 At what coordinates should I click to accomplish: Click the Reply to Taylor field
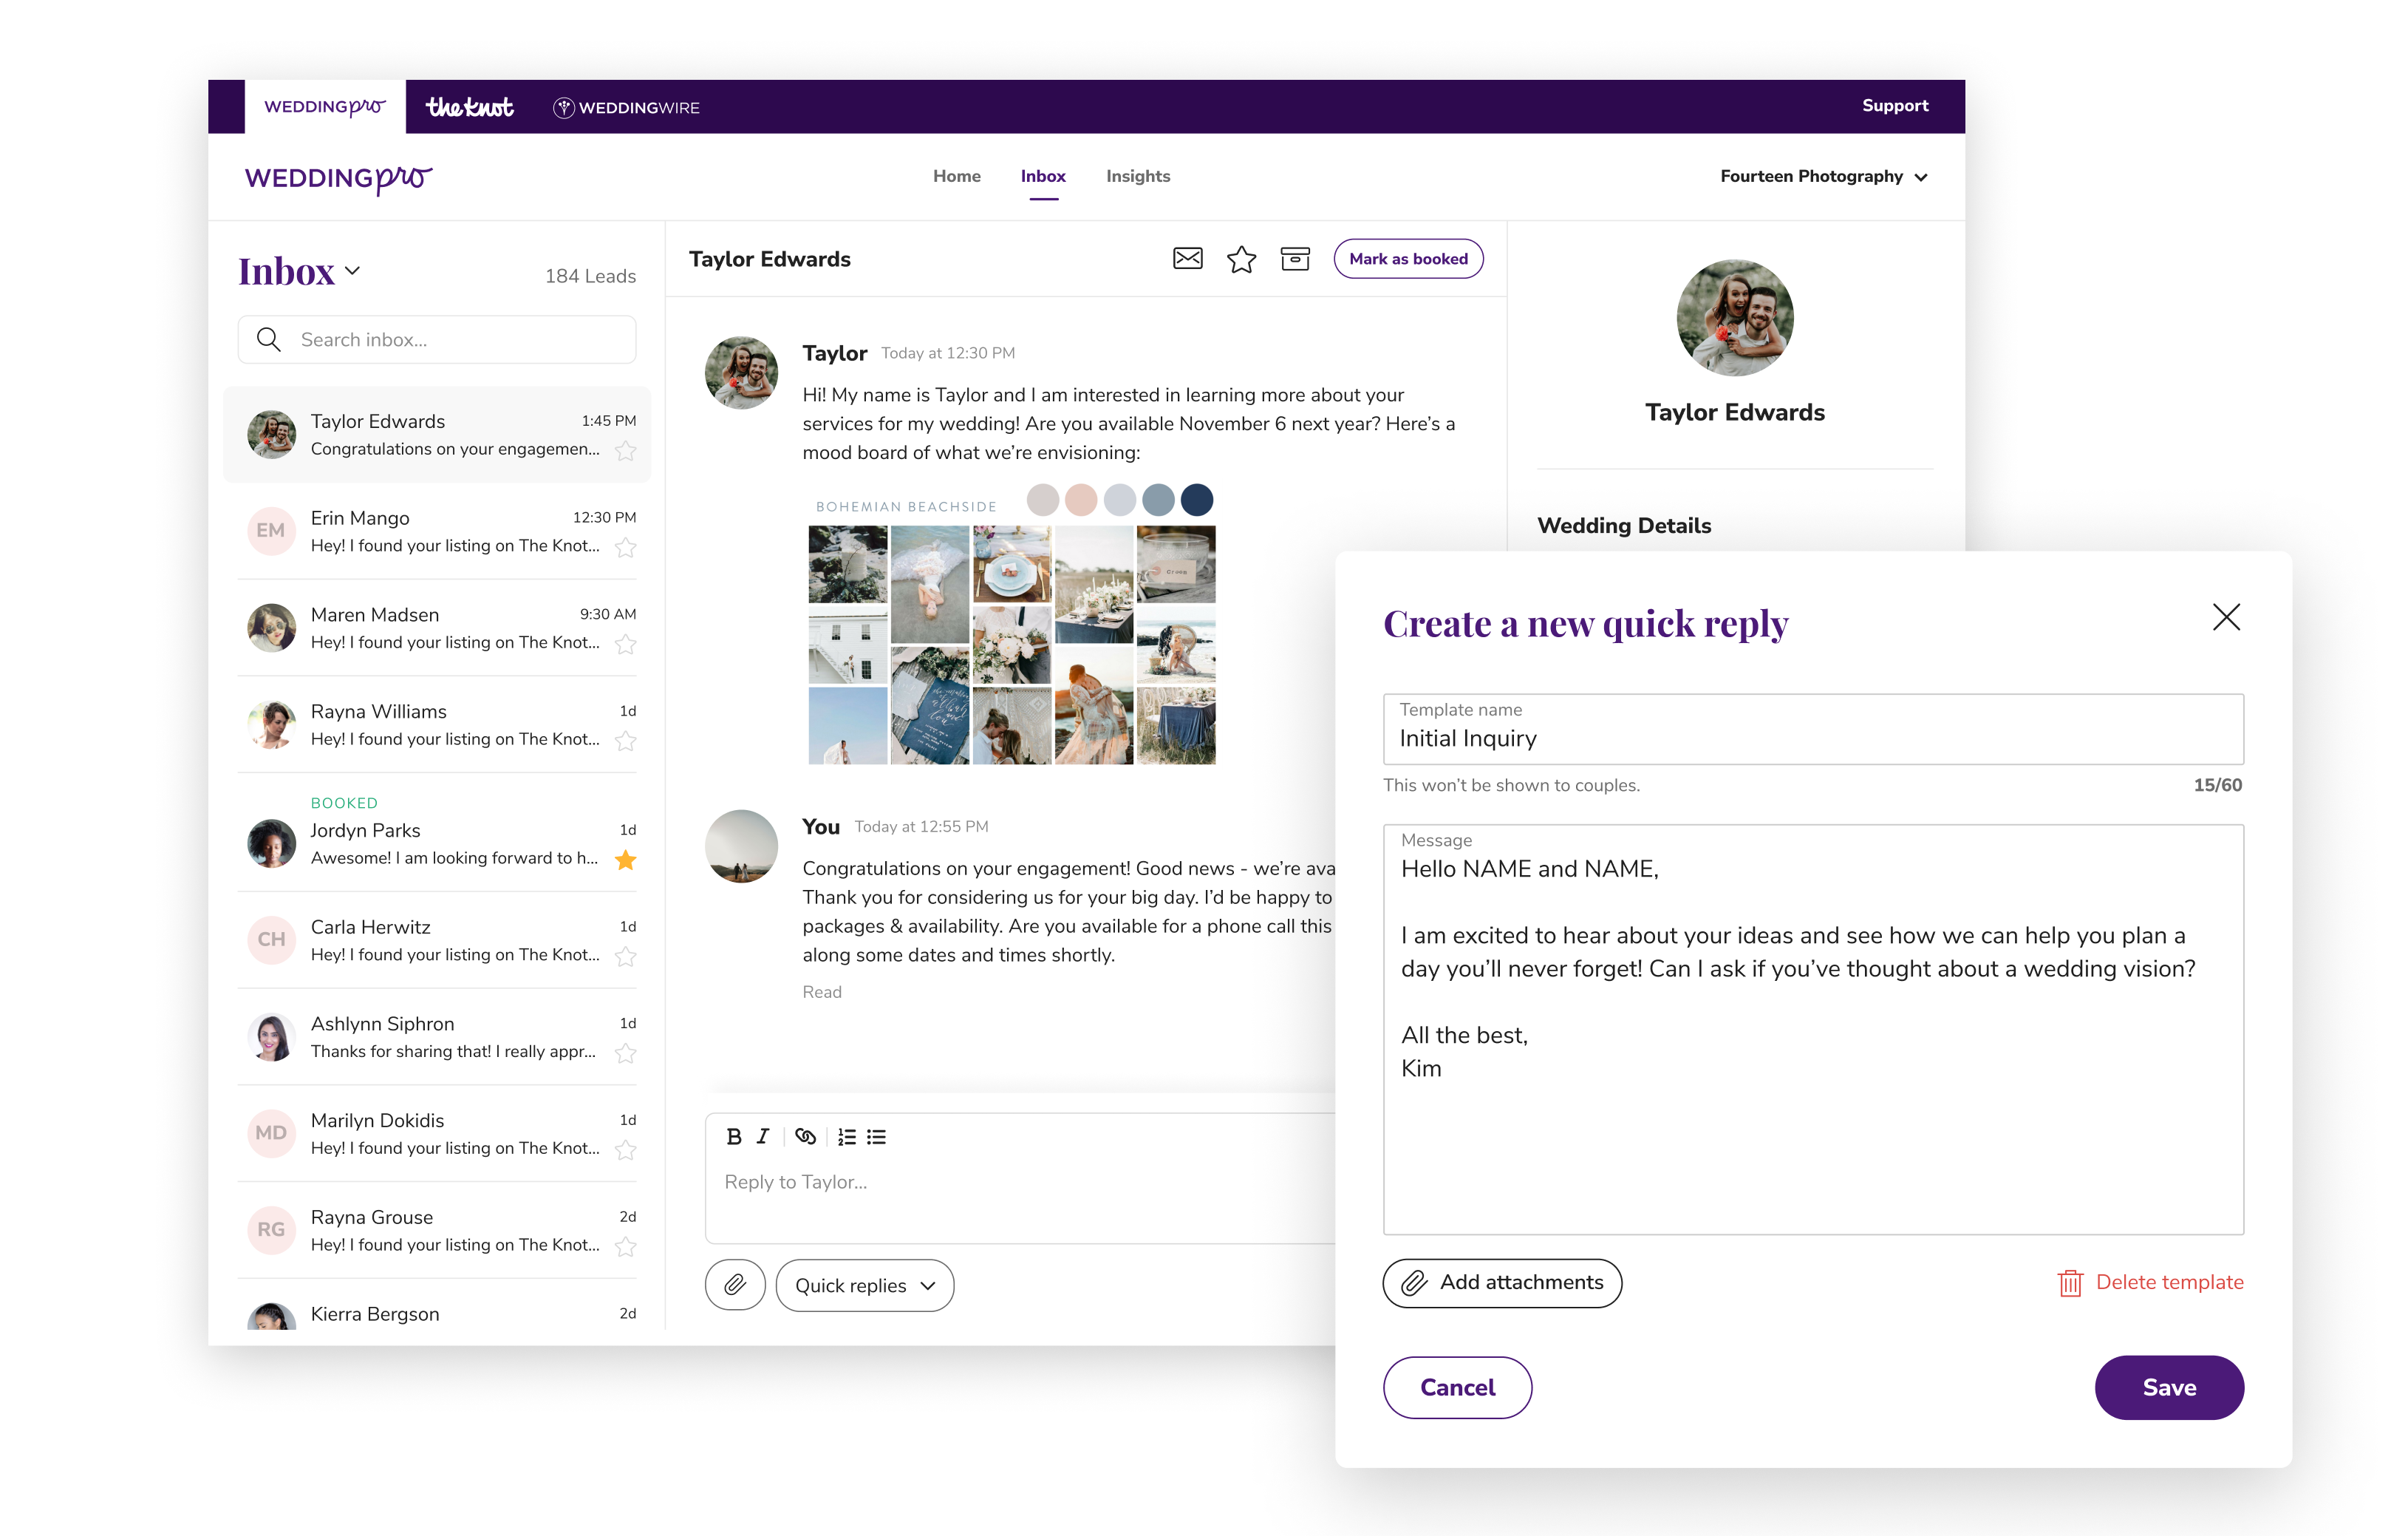pyautogui.click(x=1020, y=1183)
